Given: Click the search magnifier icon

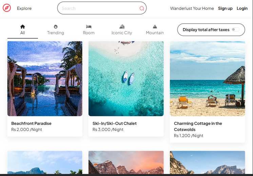Looking at the screenshot, I should click(x=142, y=8).
